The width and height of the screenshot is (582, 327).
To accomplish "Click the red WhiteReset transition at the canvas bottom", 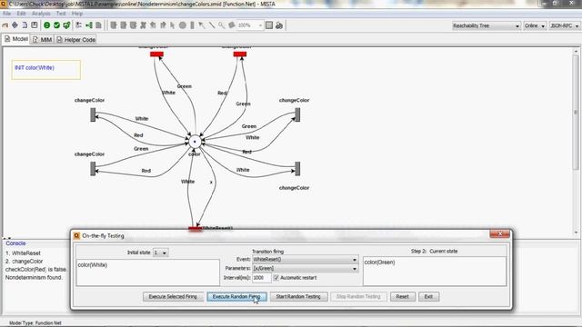I will click(x=196, y=228).
